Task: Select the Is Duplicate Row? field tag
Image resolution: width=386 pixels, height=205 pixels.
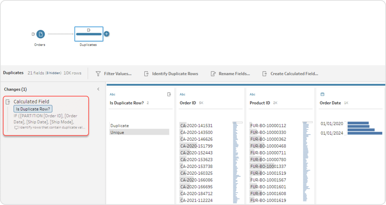Action: point(33,109)
